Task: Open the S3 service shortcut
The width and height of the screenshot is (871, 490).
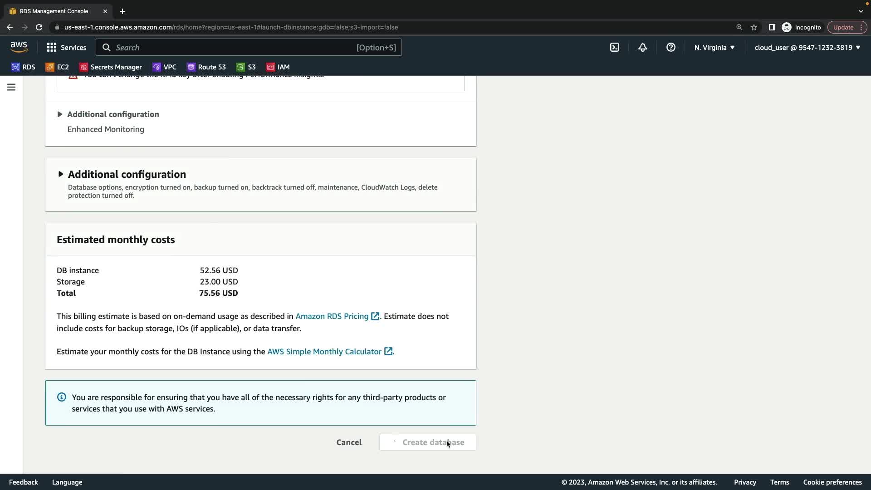Action: [x=246, y=67]
